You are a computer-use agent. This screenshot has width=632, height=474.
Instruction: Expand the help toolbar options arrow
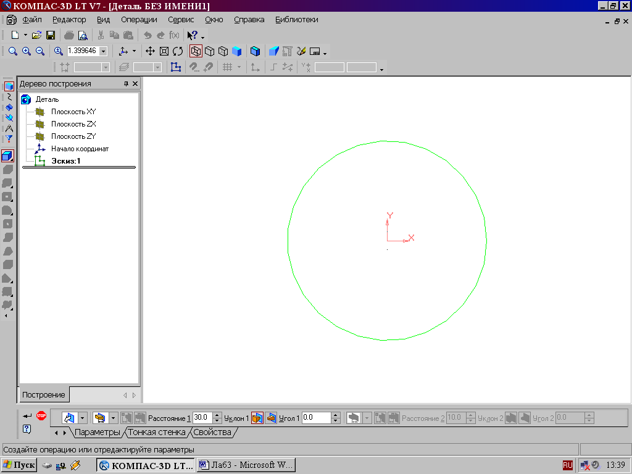click(202, 38)
